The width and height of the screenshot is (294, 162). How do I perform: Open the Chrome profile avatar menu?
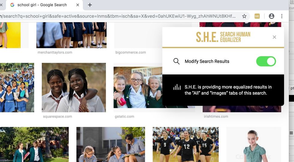pos(271,16)
